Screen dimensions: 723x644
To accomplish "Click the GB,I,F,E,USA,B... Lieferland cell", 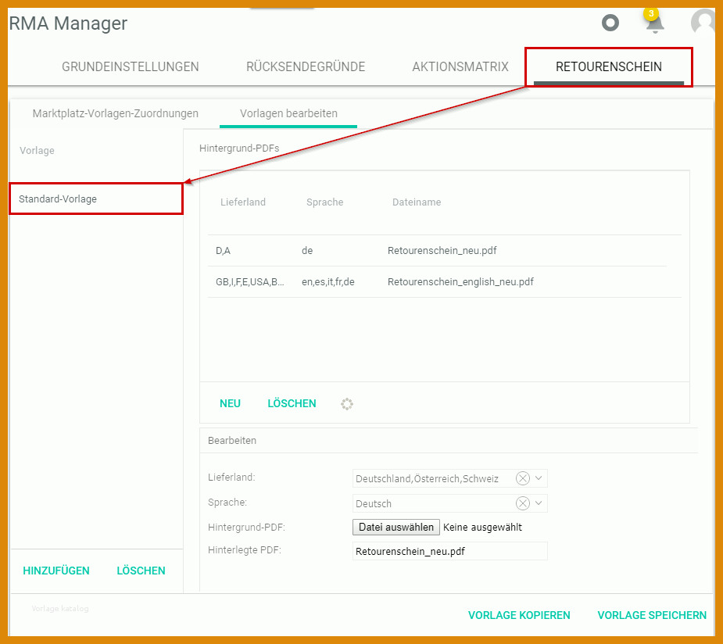I will click(250, 282).
